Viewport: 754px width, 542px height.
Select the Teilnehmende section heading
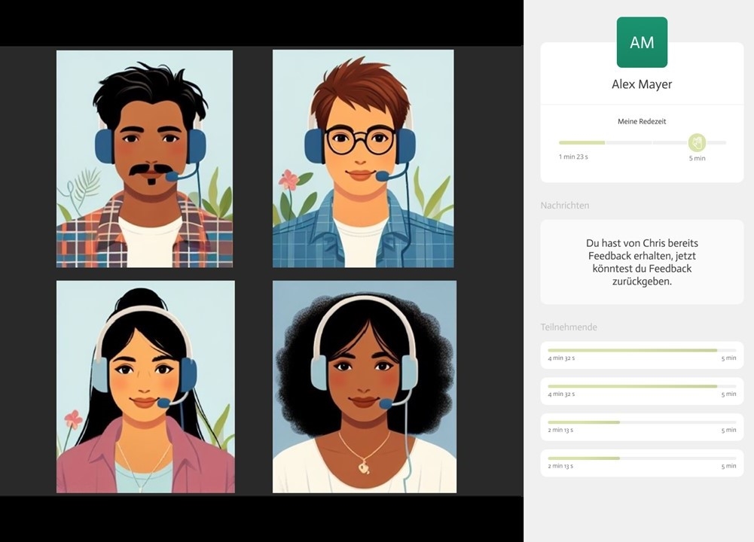pos(569,327)
